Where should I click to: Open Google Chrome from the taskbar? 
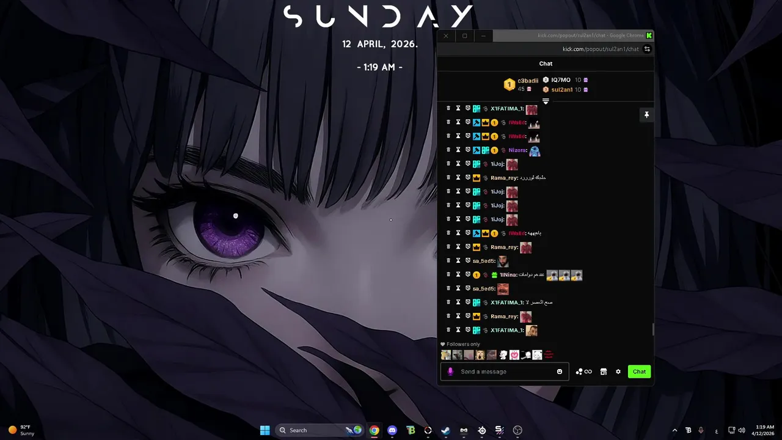(x=374, y=430)
